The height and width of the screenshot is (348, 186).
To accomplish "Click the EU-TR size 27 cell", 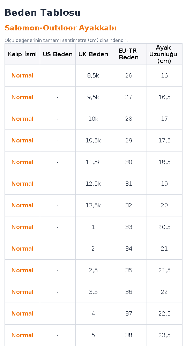I will [129, 97].
